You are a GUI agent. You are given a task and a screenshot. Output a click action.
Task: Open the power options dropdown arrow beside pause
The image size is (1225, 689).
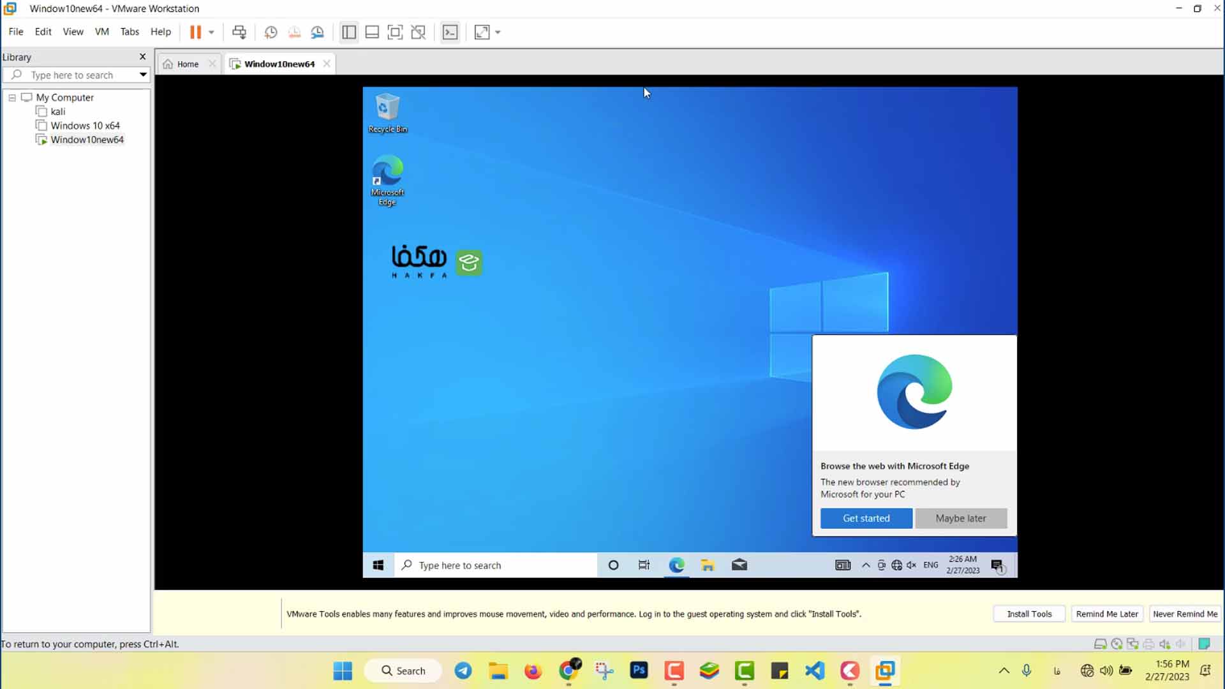[211, 32]
